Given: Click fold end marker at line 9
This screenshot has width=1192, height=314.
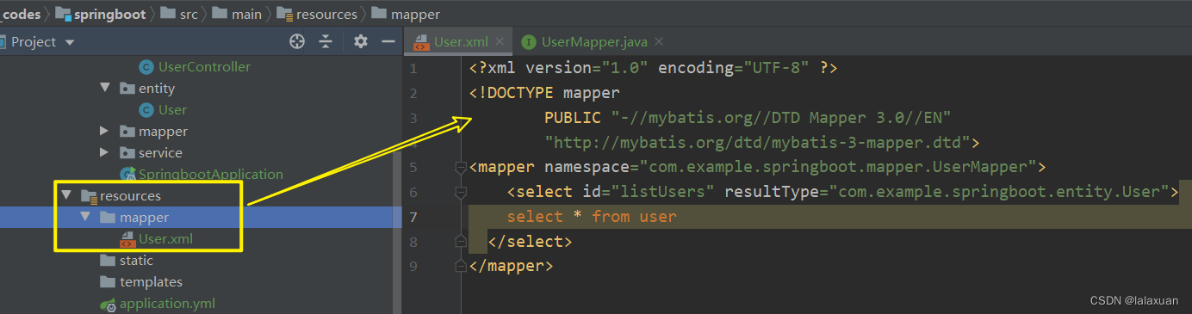Looking at the screenshot, I should 461,266.
